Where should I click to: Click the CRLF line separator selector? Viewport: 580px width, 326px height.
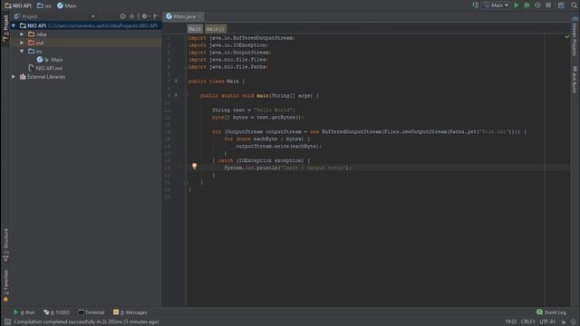pyautogui.click(x=527, y=322)
